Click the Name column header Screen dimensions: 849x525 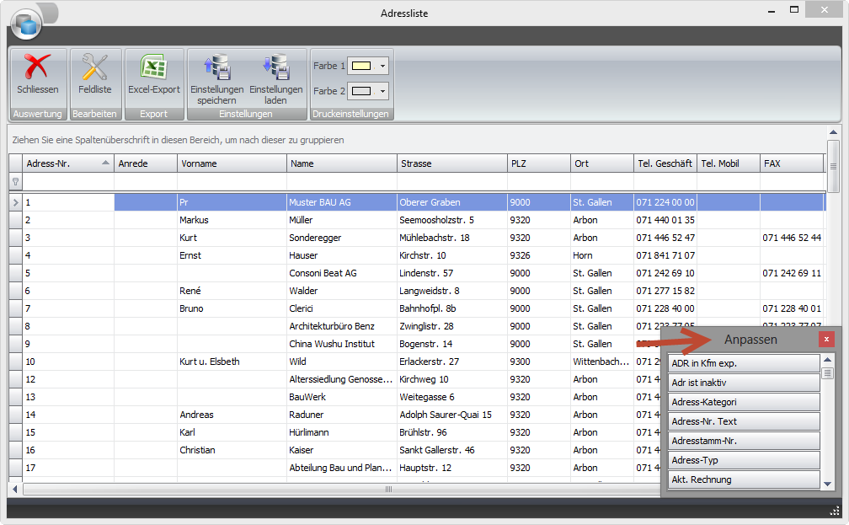[341, 163]
